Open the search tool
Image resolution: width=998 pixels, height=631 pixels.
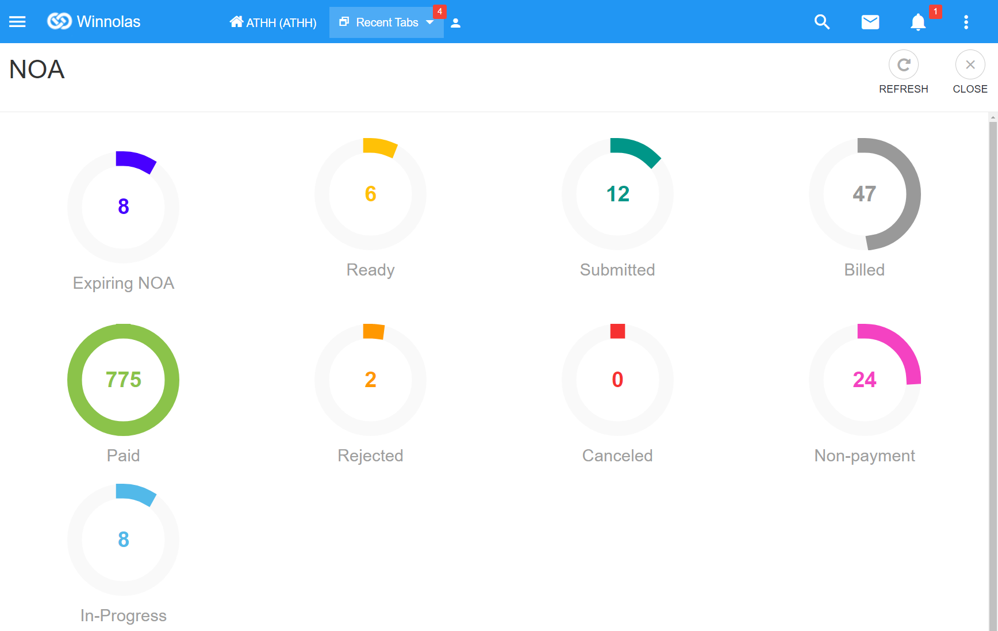822,22
